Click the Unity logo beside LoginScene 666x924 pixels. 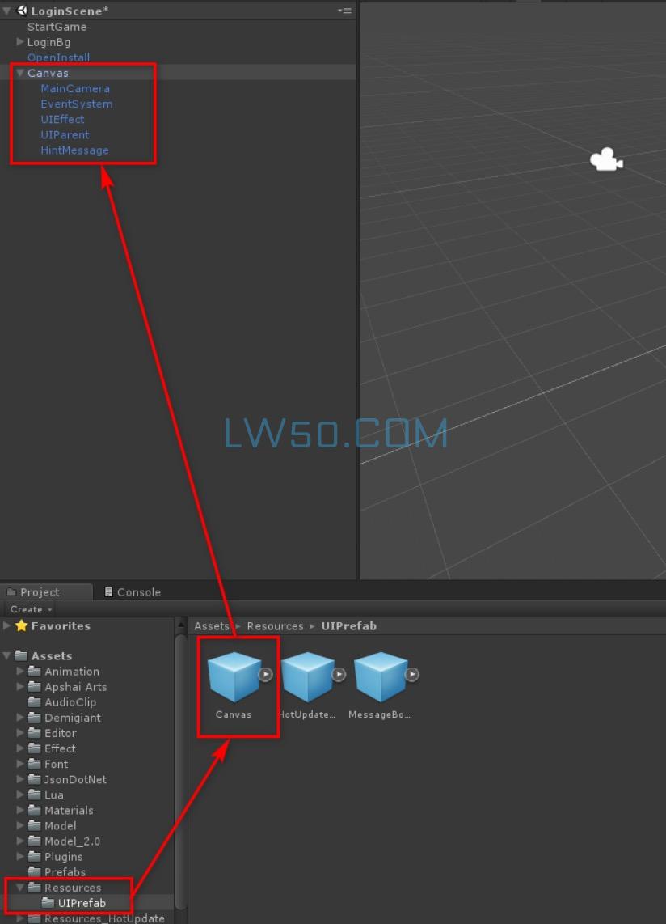click(22, 11)
